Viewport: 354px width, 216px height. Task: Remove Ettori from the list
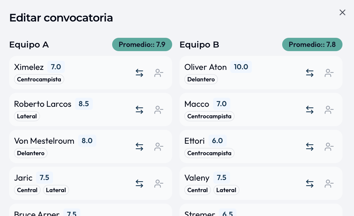coord(329,147)
